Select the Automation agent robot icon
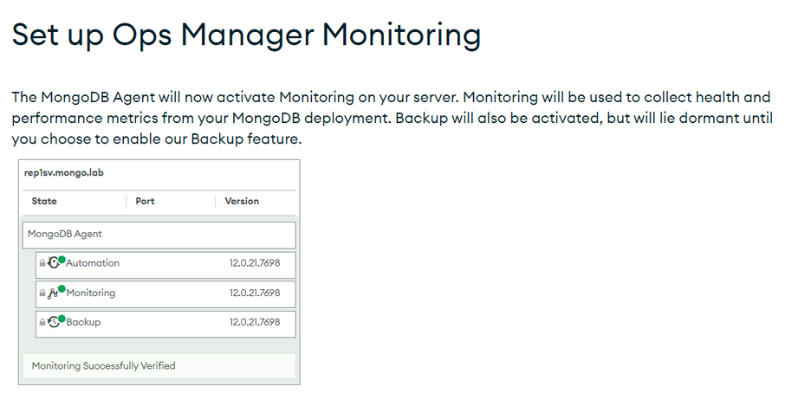This screenshot has height=406, width=798. (x=53, y=263)
